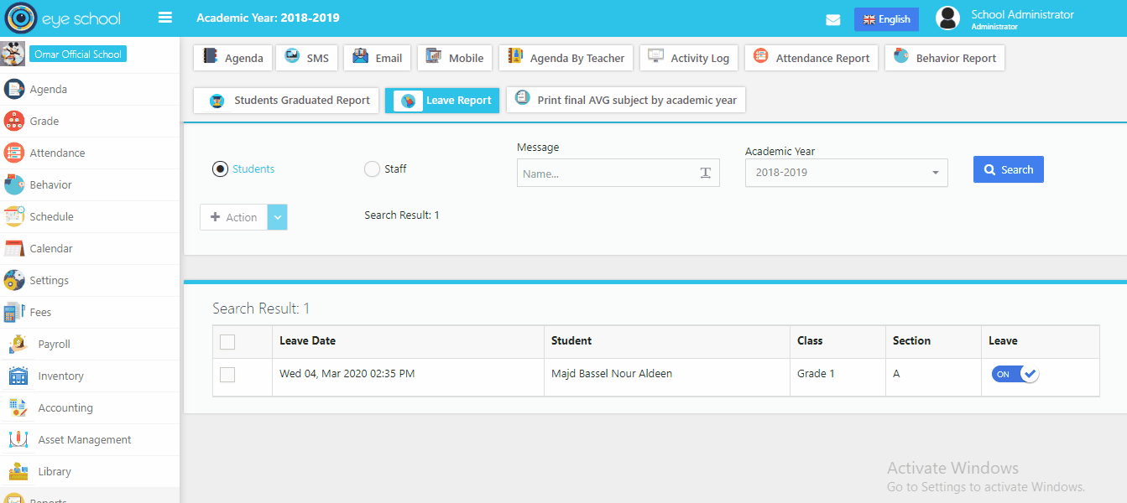Click the Message name input field
Image resolution: width=1127 pixels, height=503 pixels.
(x=618, y=173)
